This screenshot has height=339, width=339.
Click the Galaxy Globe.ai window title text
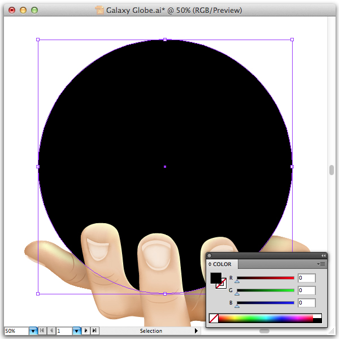click(174, 10)
